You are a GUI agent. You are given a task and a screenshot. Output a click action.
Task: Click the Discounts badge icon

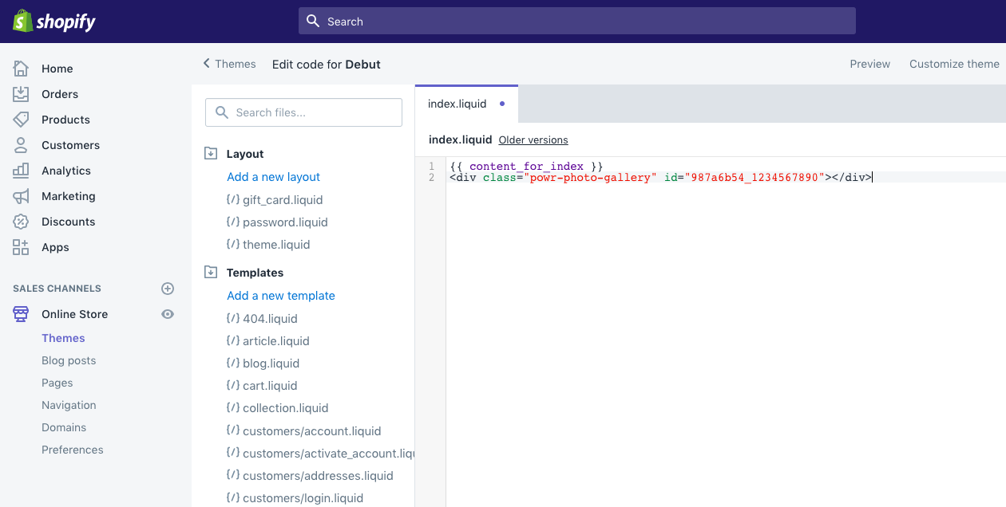21,222
